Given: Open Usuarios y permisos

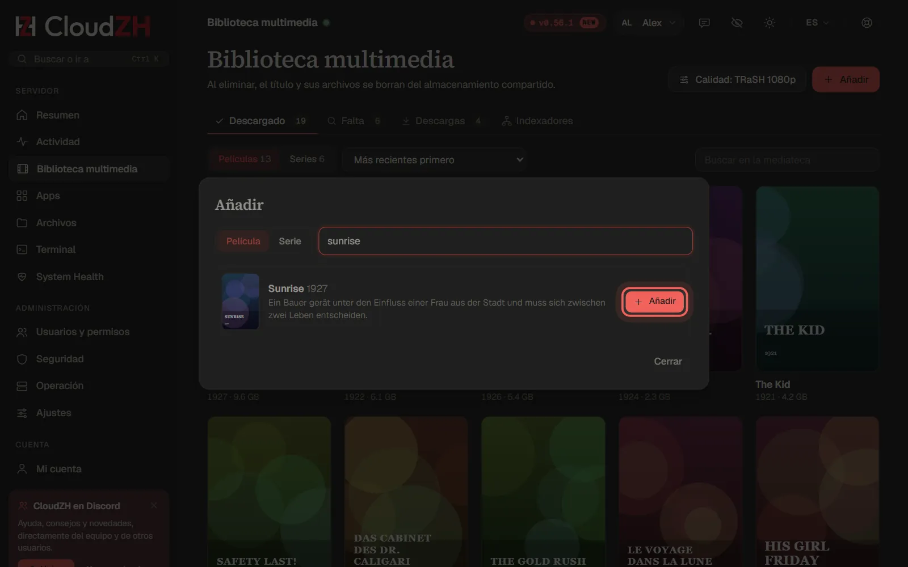Looking at the screenshot, I should coord(89,332).
